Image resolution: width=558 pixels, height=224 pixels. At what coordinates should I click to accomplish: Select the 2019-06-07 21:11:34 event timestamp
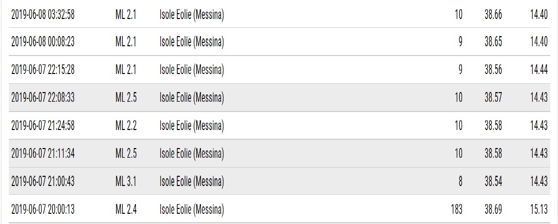(43, 154)
